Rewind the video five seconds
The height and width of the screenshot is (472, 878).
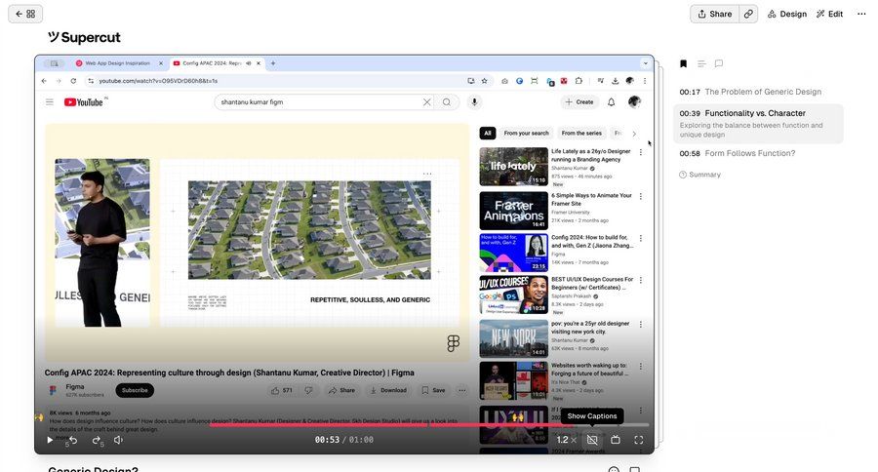pyautogui.click(x=72, y=441)
